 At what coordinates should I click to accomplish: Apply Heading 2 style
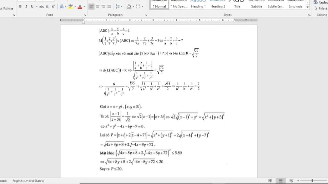tap(218, 4)
